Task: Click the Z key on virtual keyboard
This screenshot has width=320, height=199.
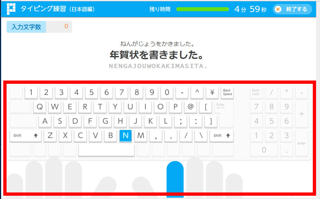Action: pyautogui.click(x=50, y=136)
